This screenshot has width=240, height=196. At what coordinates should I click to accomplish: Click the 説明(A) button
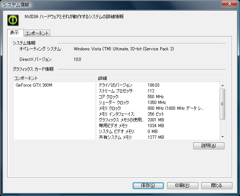[208, 146]
